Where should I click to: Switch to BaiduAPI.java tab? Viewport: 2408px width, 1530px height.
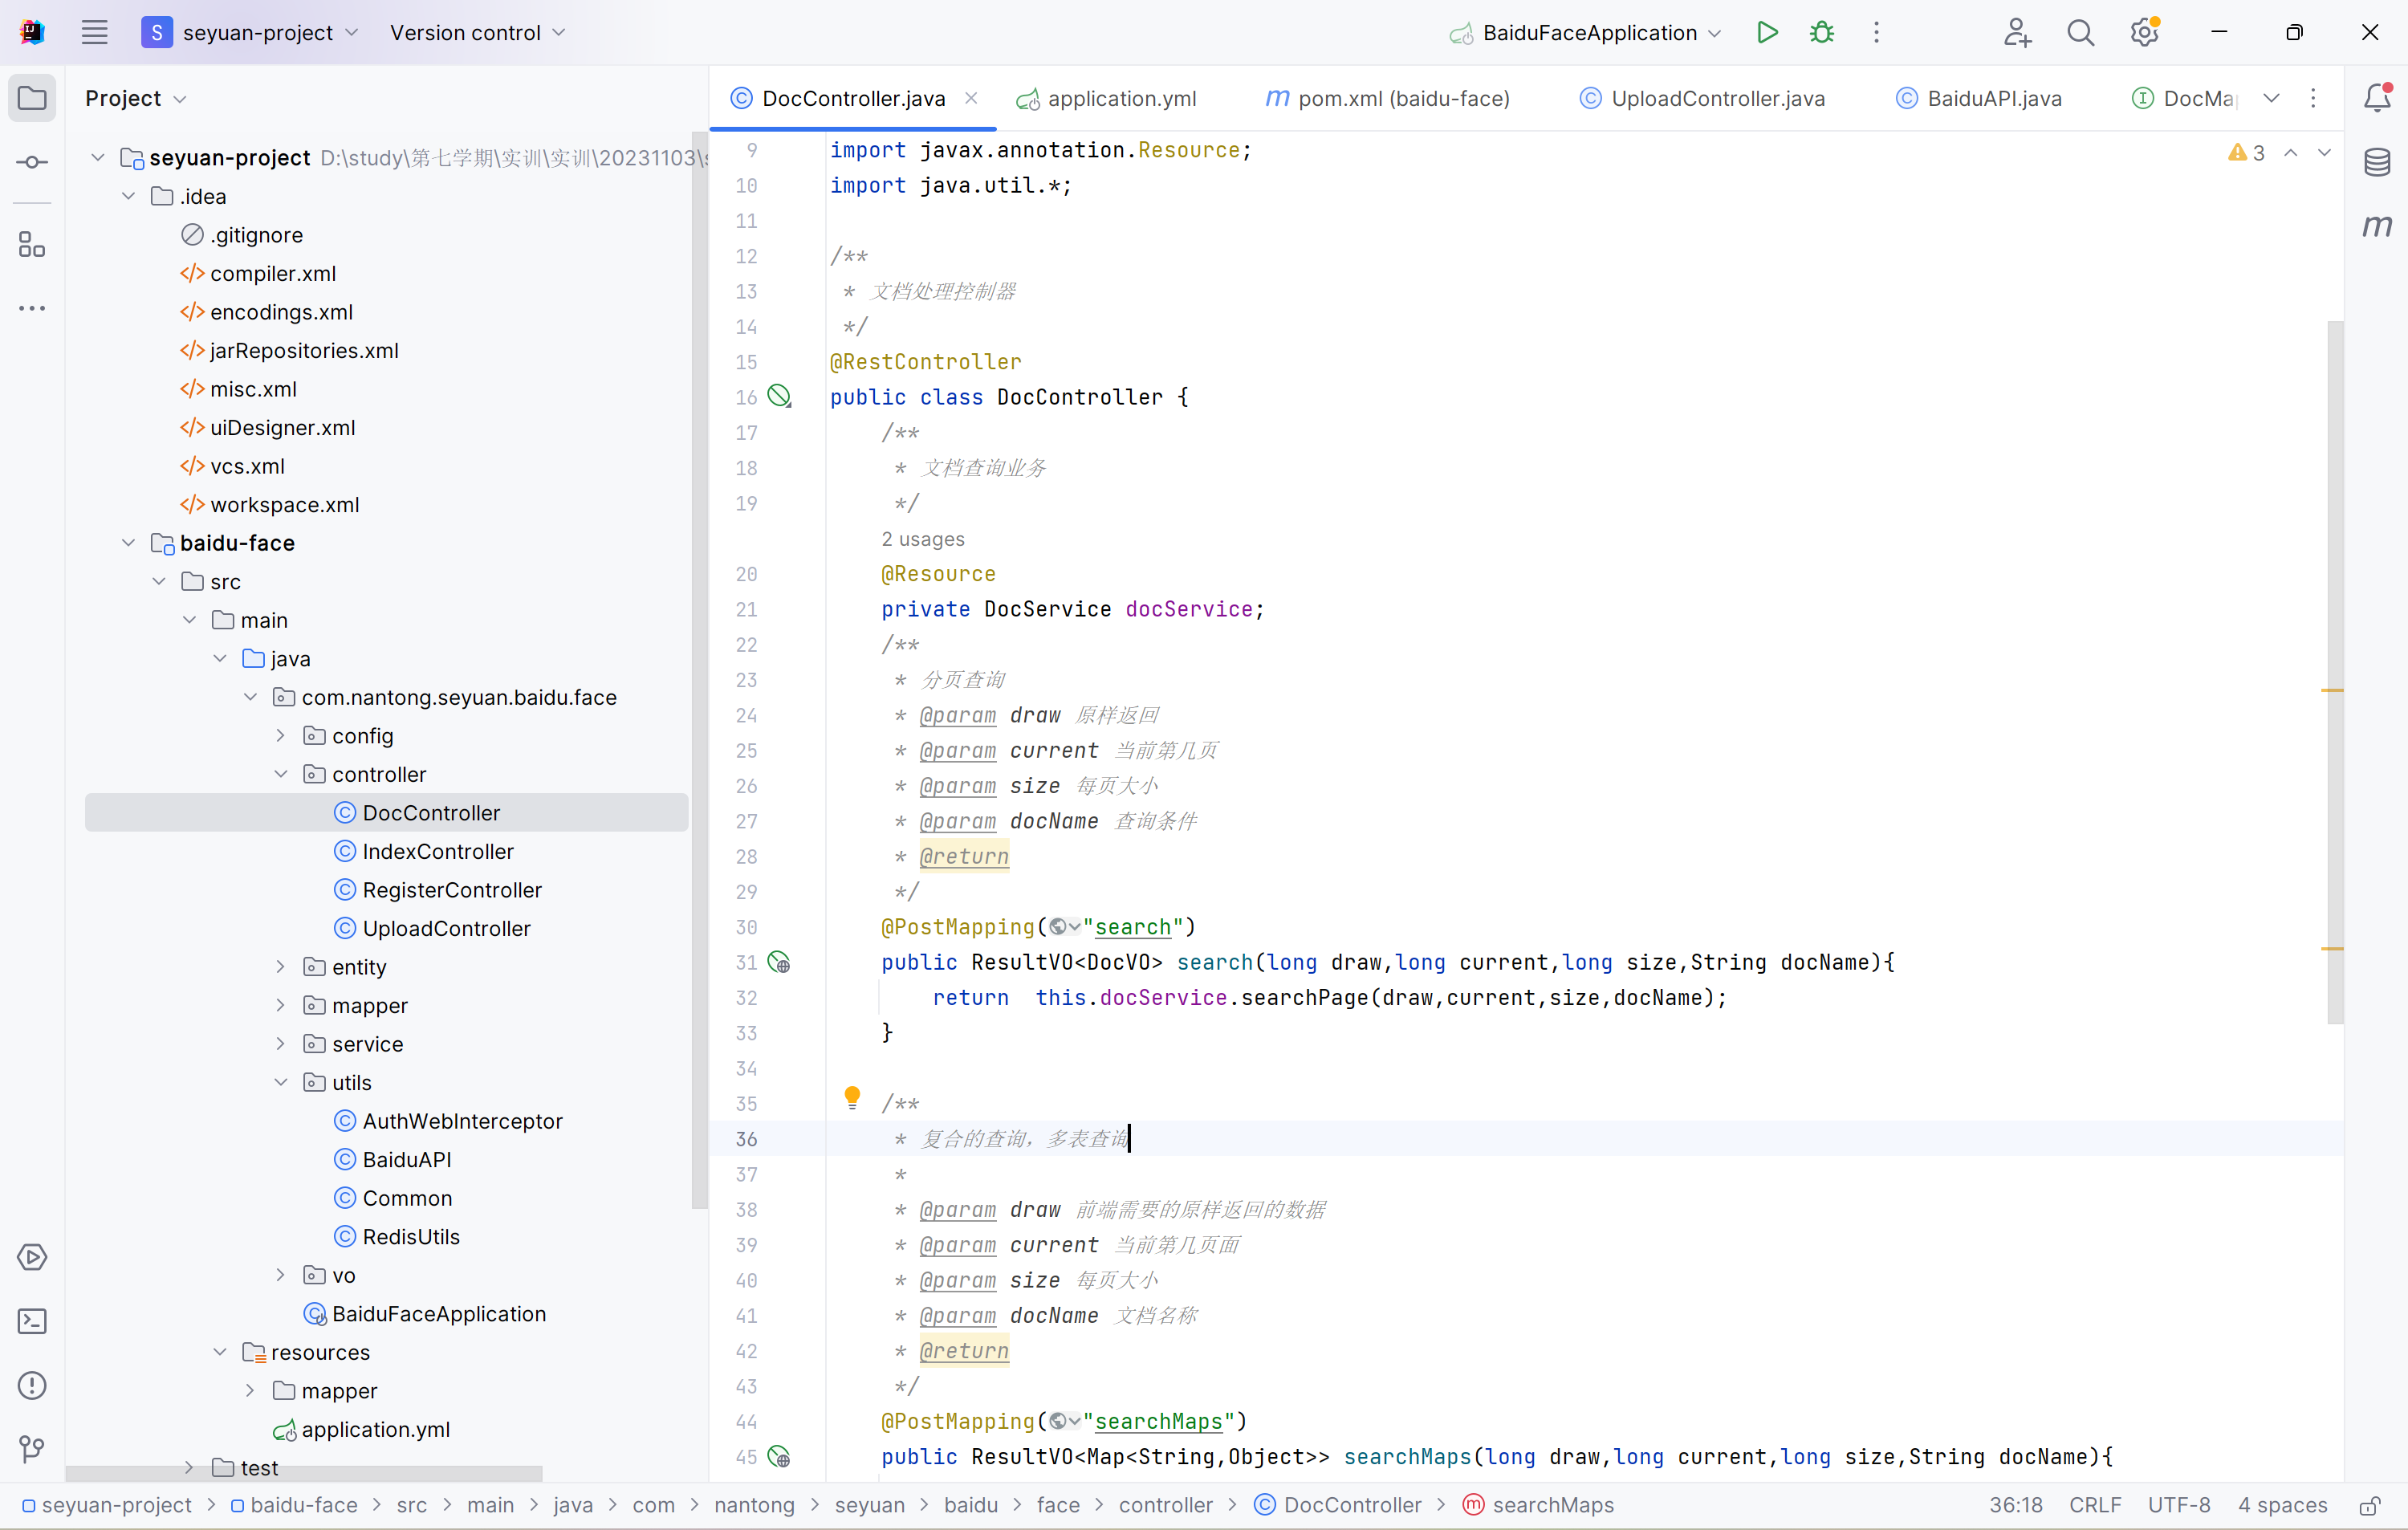click(1979, 98)
